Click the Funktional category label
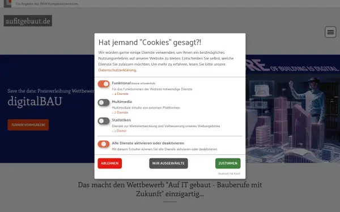 point(121,83)
